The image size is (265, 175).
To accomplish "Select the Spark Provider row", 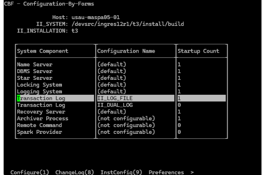I will 39,132.
